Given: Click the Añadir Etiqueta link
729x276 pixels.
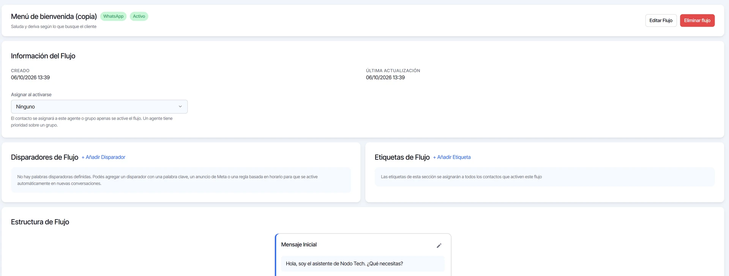Looking at the screenshot, I should coord(452,157).
